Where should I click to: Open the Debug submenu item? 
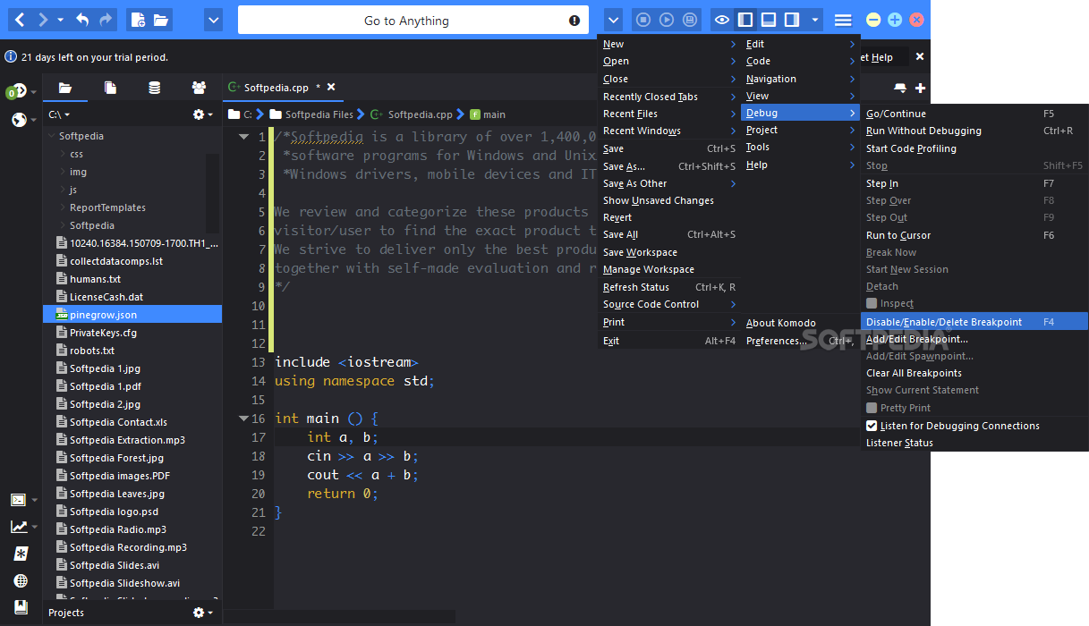801,113
